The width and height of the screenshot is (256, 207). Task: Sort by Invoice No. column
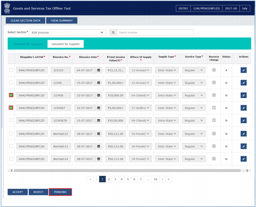pos(61,57)
